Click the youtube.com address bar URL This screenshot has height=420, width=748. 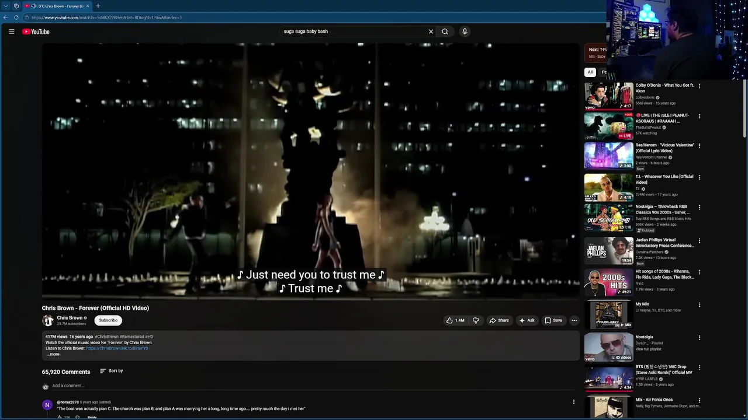pyautogui.click(x=106, y=17)
